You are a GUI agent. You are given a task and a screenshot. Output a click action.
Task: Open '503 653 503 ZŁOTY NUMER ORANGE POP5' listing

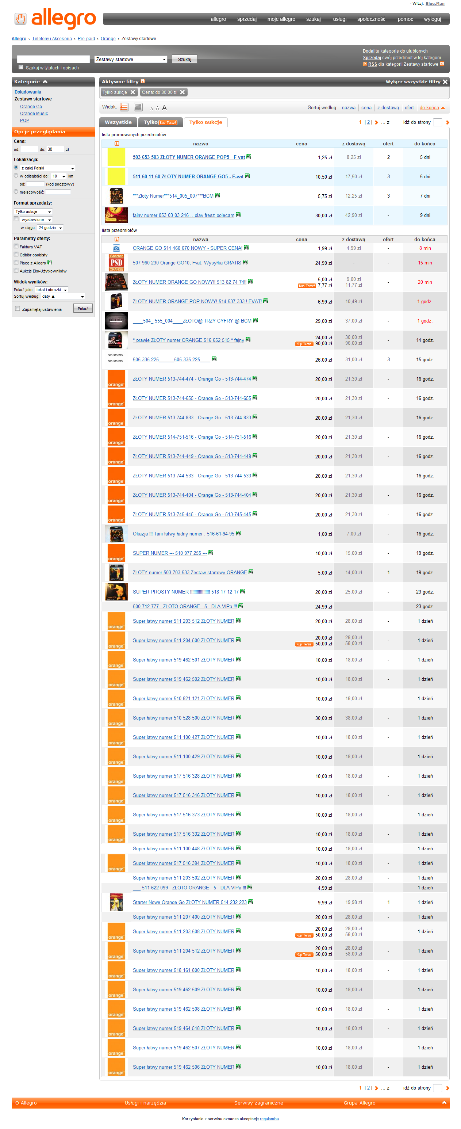coord(189,157)
